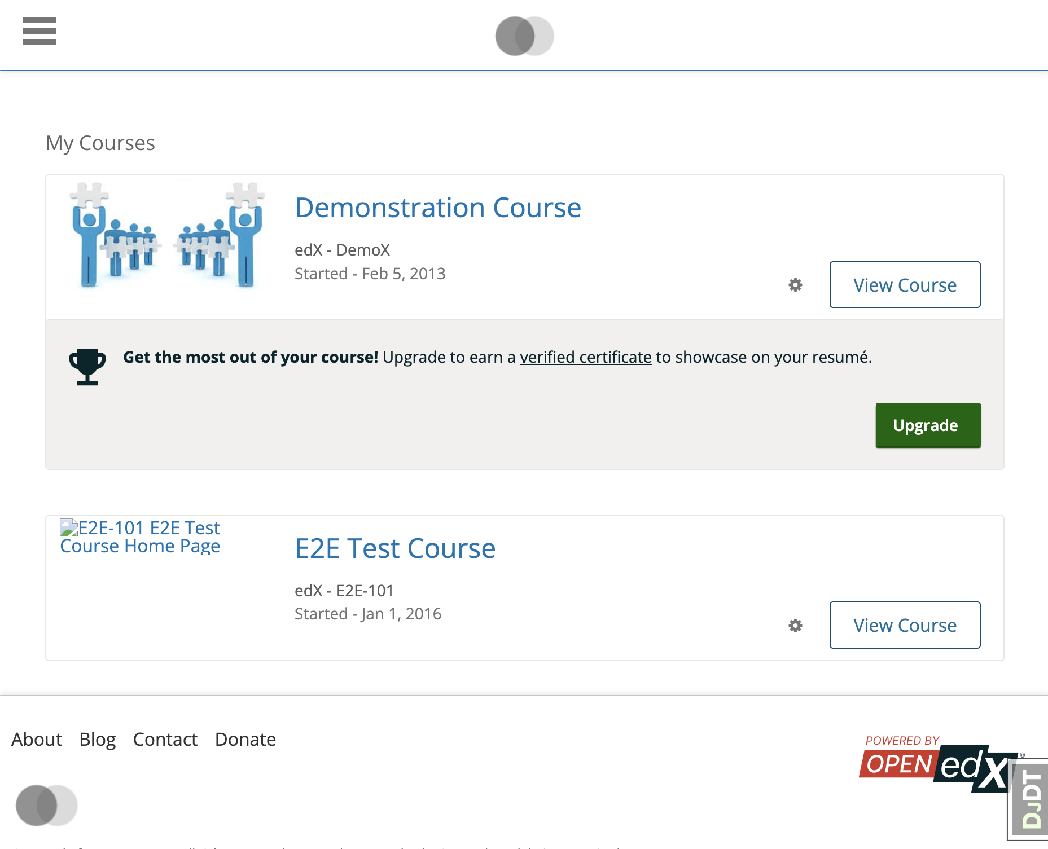Click the About footer link

(x=36, y=739)
